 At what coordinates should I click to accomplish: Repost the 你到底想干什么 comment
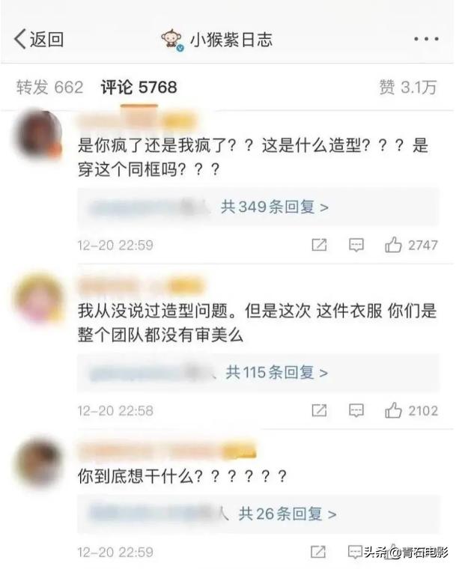[x=317, y=552]
